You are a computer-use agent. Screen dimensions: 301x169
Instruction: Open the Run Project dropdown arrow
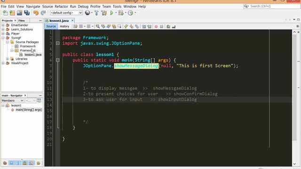tap(116, 13)
